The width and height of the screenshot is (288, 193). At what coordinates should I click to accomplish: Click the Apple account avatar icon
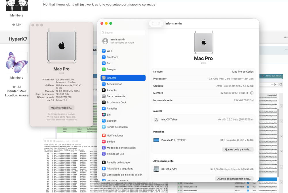pyautogui.click(x=105, y=41)
